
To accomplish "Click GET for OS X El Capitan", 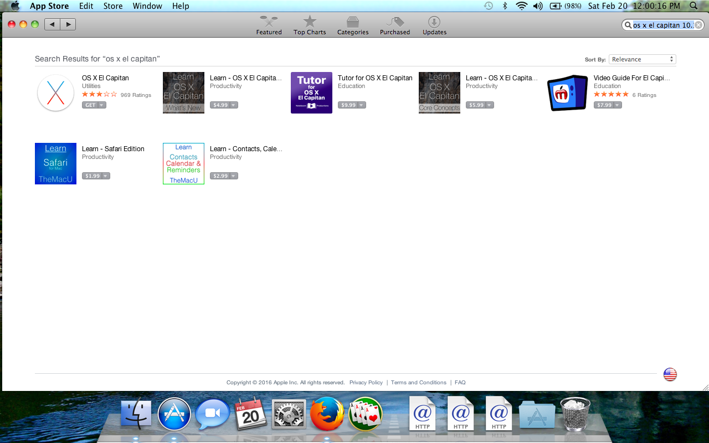I will click(x=90, y=105).
